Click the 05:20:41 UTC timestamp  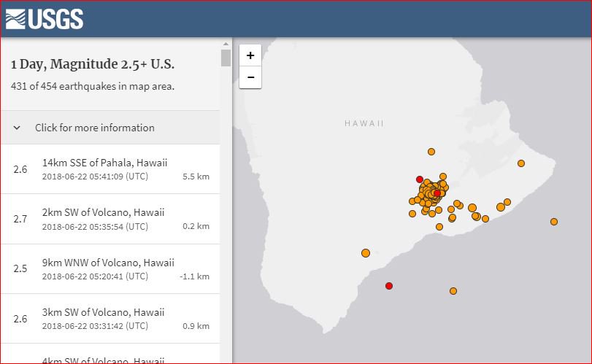95,276
